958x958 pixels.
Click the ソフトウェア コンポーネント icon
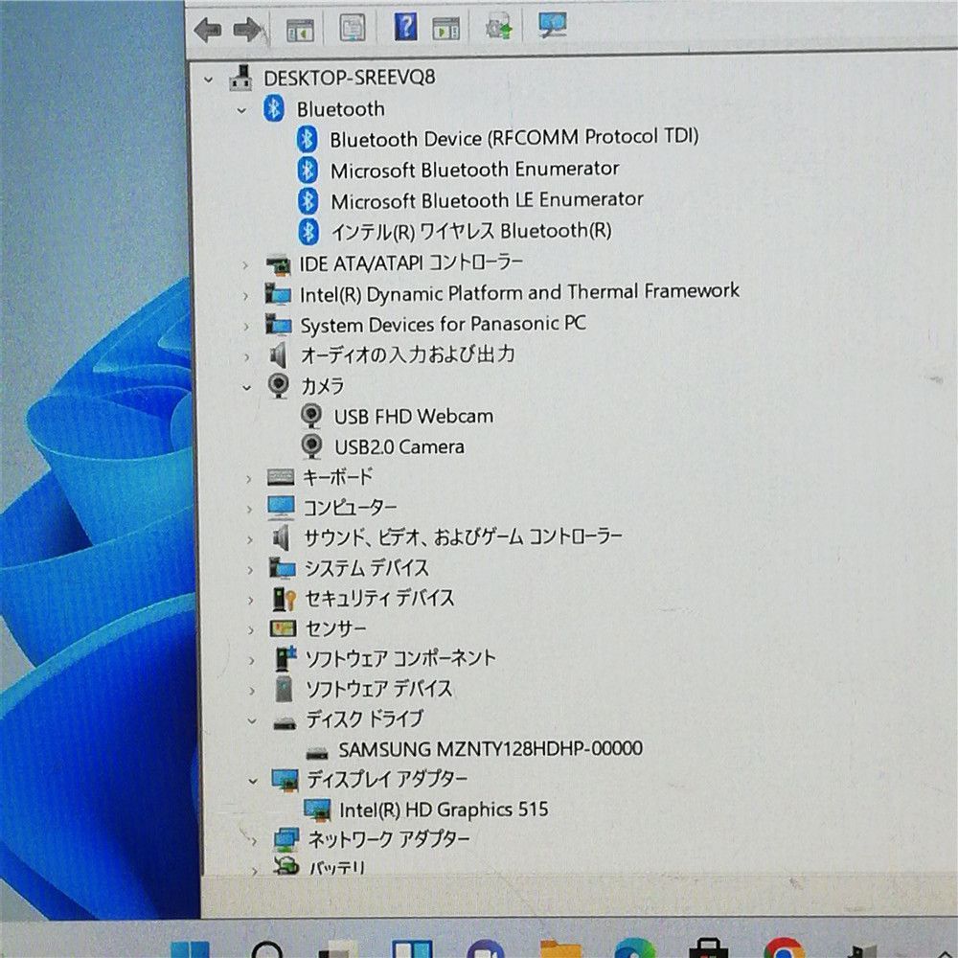tap(285, 658)
